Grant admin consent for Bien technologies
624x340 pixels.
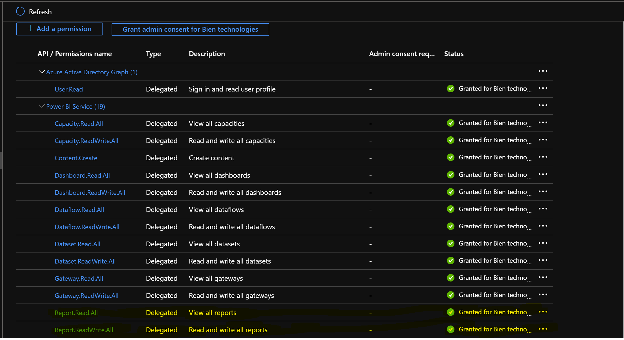190,30
